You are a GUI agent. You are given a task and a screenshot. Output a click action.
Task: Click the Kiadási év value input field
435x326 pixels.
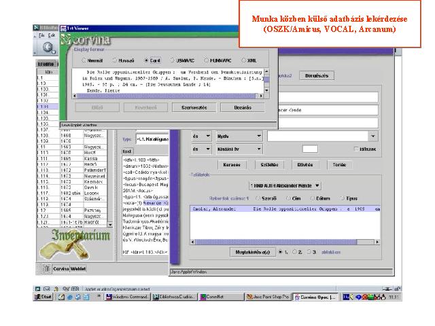point(310,149)
